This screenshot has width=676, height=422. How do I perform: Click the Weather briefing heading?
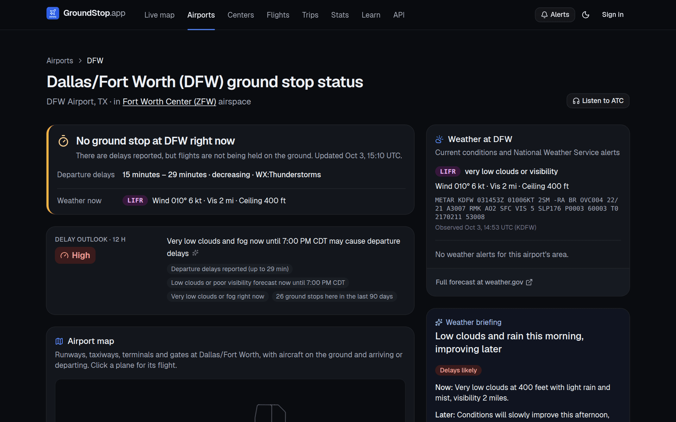pyautogui.click(x=474, y=322)
